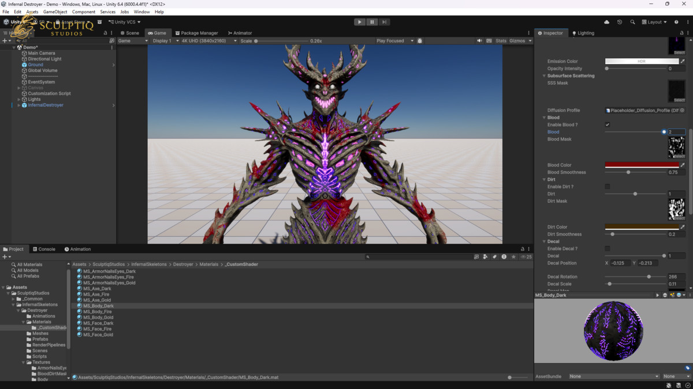This screenshot has width=693, height=389.
Task: Open the Undo History icon
Action: tap(620, 22)
